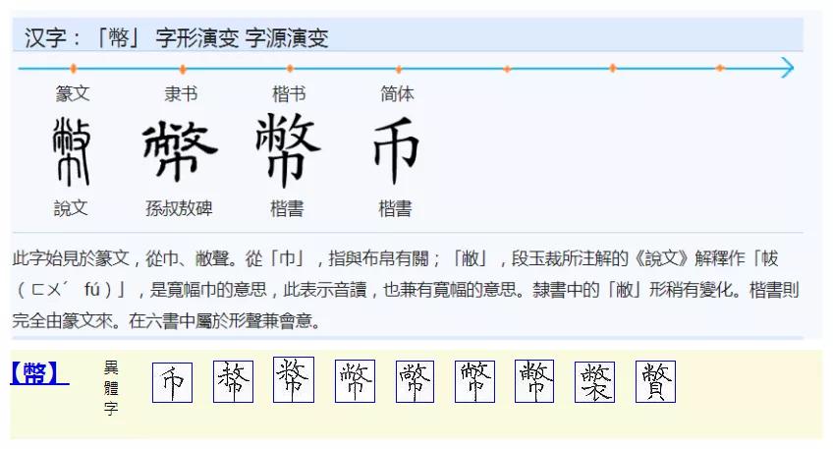Click the regular script 幣 glyph under 楷书
This screenshot has width=833, height=449.
click(288, 150)
